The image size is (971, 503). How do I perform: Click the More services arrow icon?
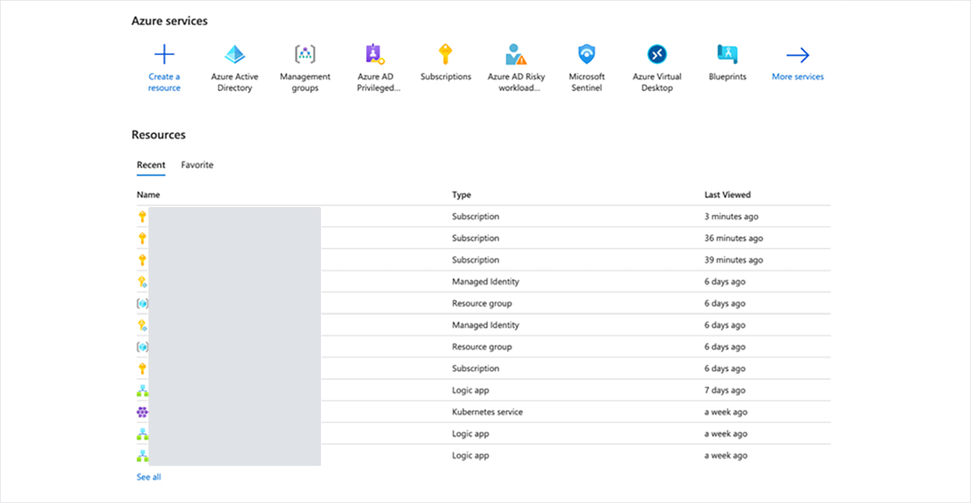click(x=798, y=55)
